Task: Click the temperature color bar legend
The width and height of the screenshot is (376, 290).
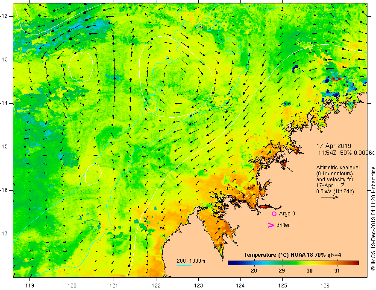Action: pos(293,263)
